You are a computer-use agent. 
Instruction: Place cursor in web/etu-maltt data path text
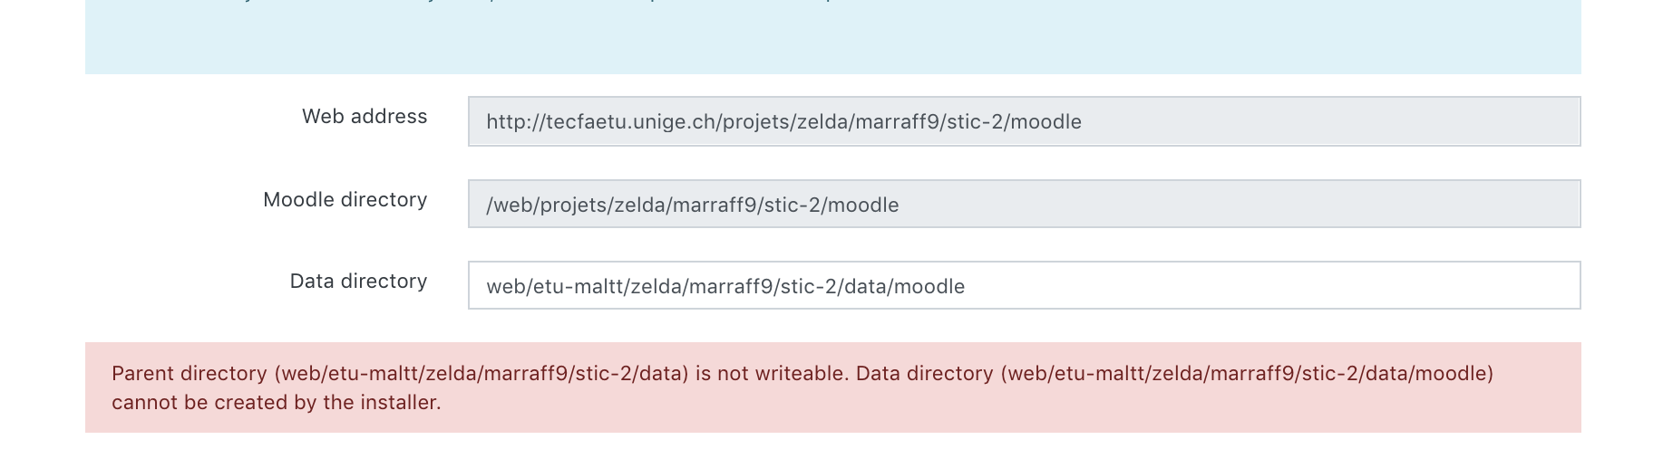pos(725,287)
